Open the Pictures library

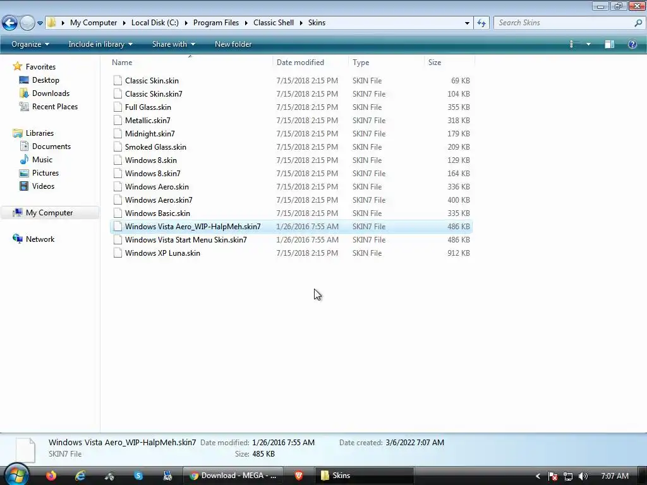coord(39,173)
